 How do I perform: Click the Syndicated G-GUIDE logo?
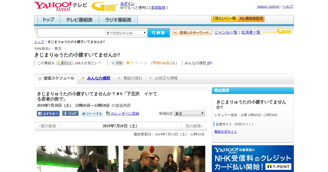277,31
